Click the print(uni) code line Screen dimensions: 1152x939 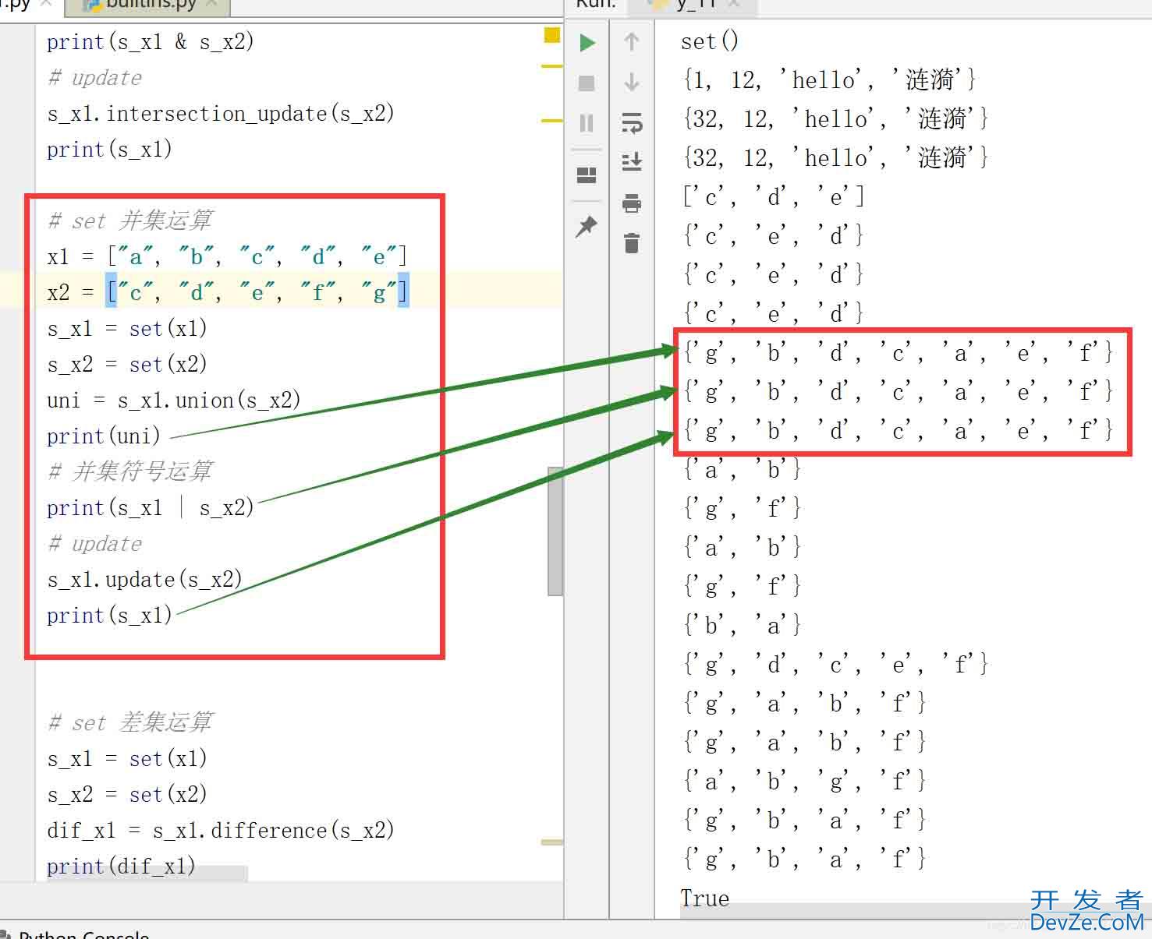click(x=104, y=436)
